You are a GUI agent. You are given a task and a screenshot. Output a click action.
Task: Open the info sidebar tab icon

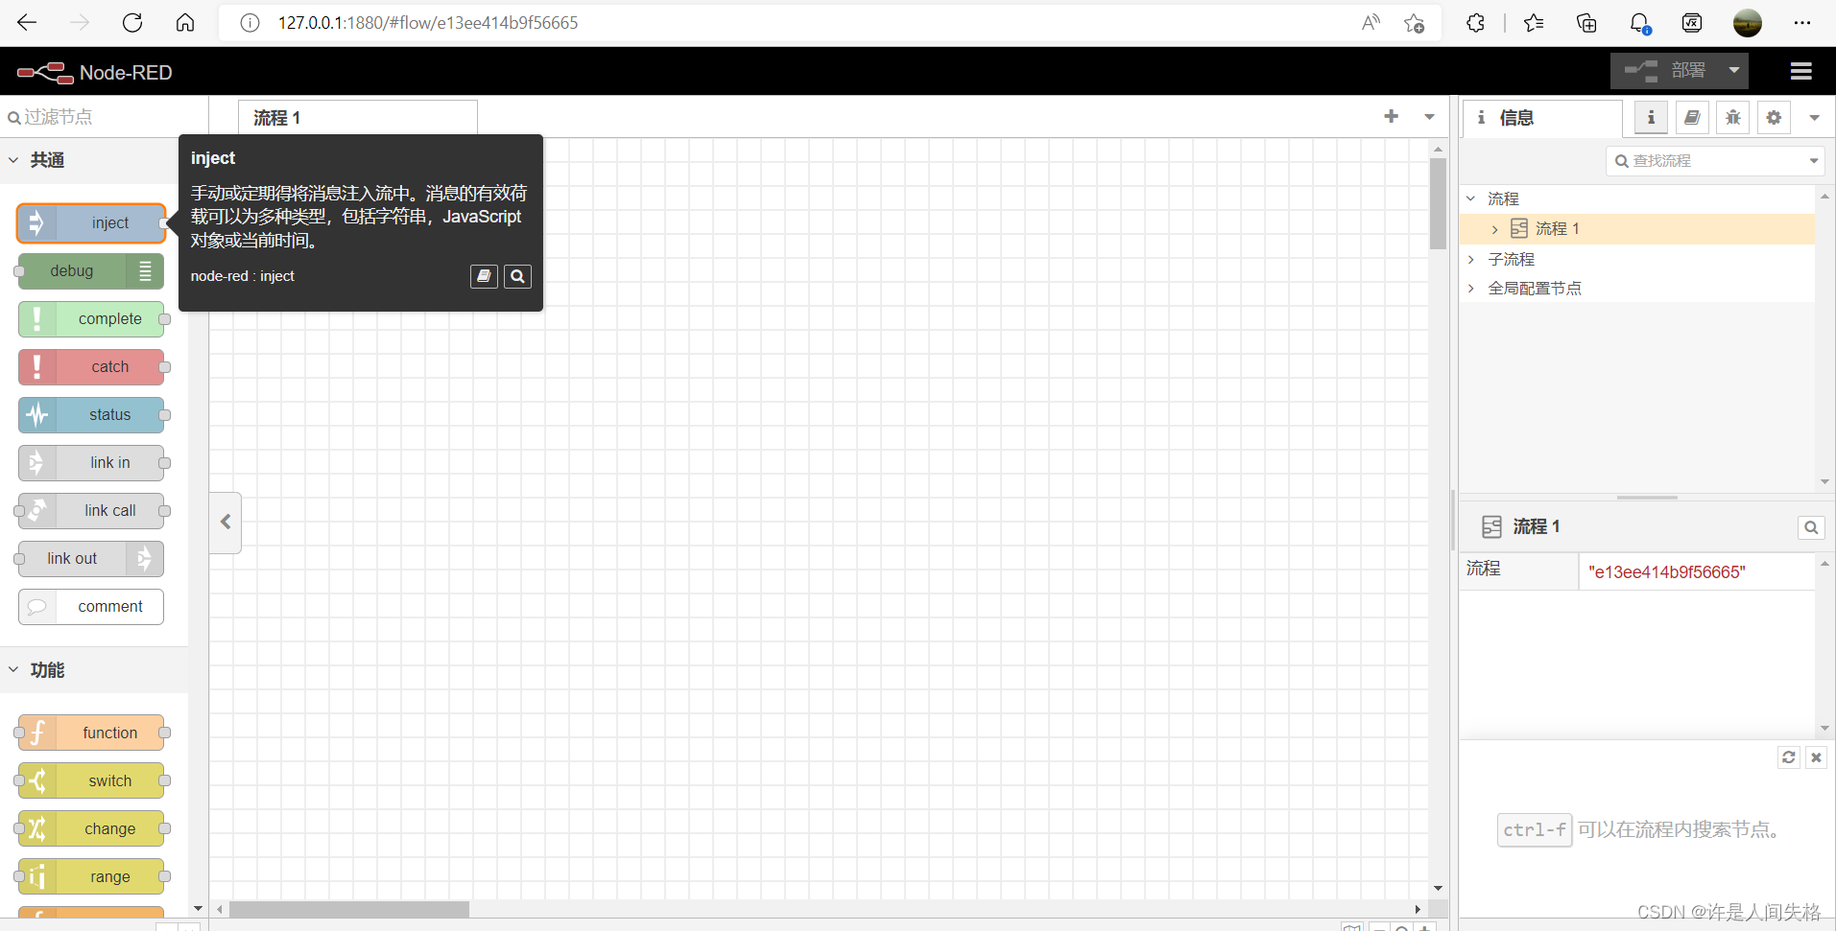pos(1651,118)
